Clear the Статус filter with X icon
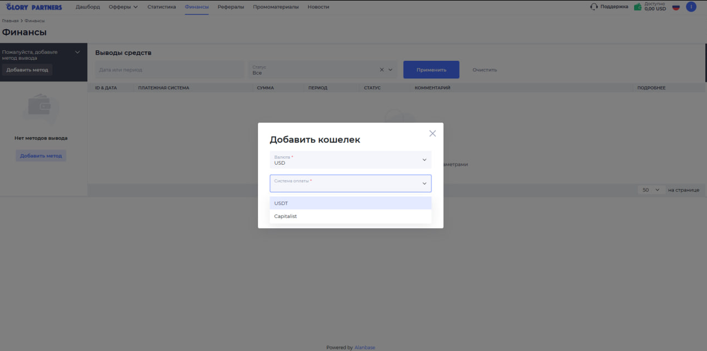 pyautogui.click(x=382, y=70)
